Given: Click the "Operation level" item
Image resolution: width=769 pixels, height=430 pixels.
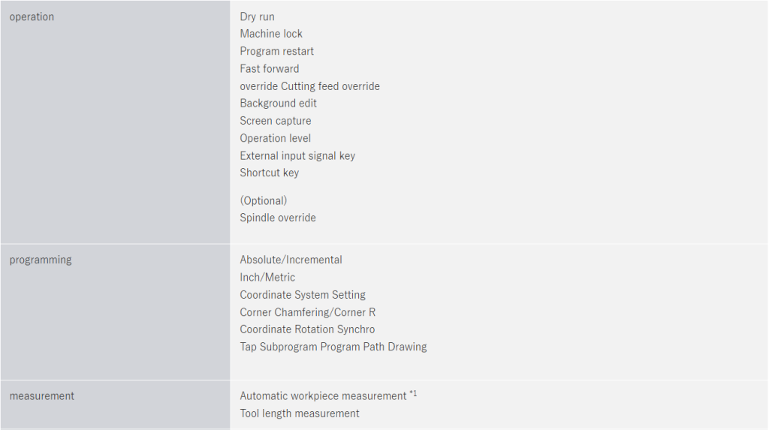Looking at the screenshot, I should click(x=275, y=138).
